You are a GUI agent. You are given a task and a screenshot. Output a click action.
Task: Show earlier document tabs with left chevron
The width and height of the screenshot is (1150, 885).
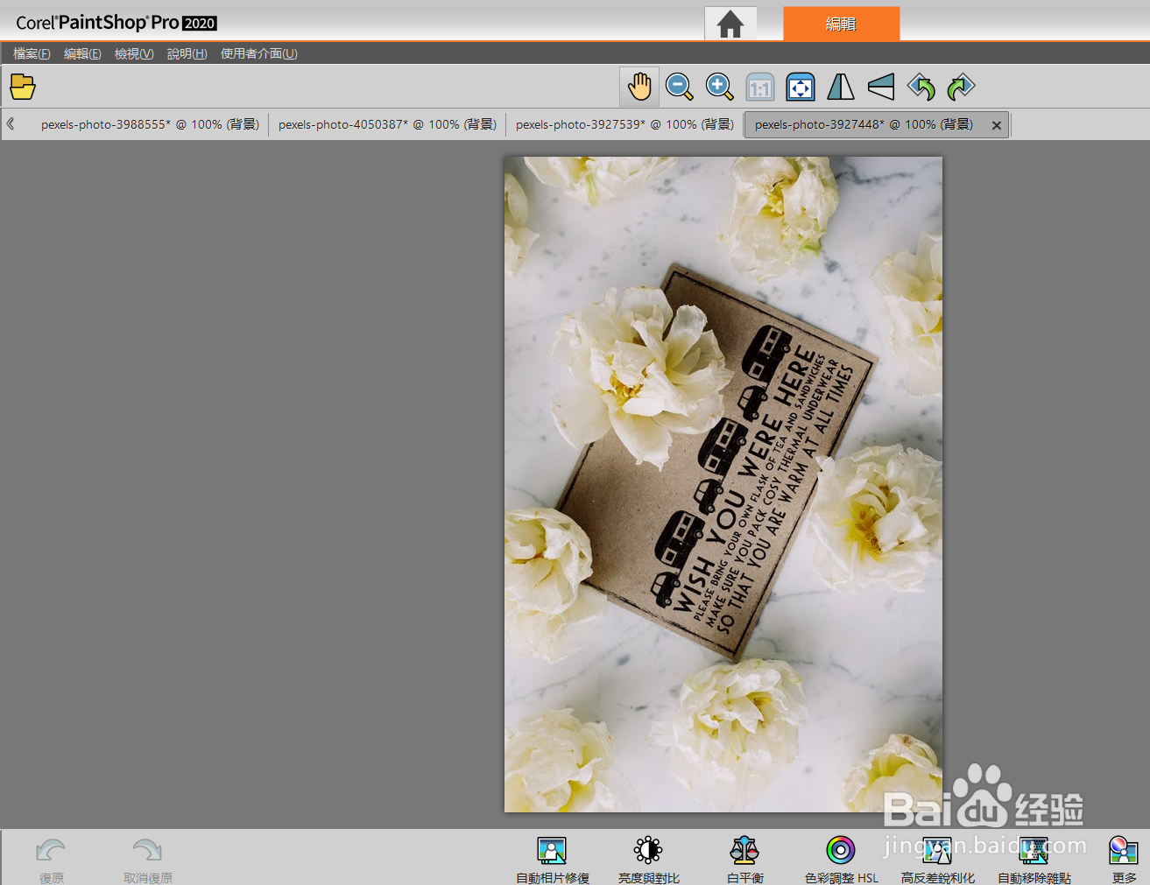(11, 124)
